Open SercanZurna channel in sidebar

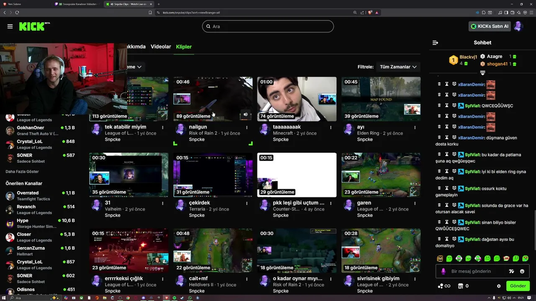tap(40, 251)
